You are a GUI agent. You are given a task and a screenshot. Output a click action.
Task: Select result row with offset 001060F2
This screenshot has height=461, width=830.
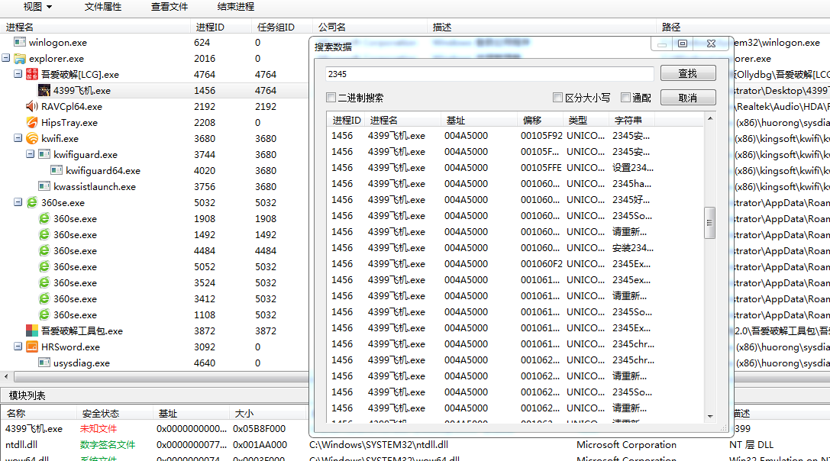click(x=515, y=263)
